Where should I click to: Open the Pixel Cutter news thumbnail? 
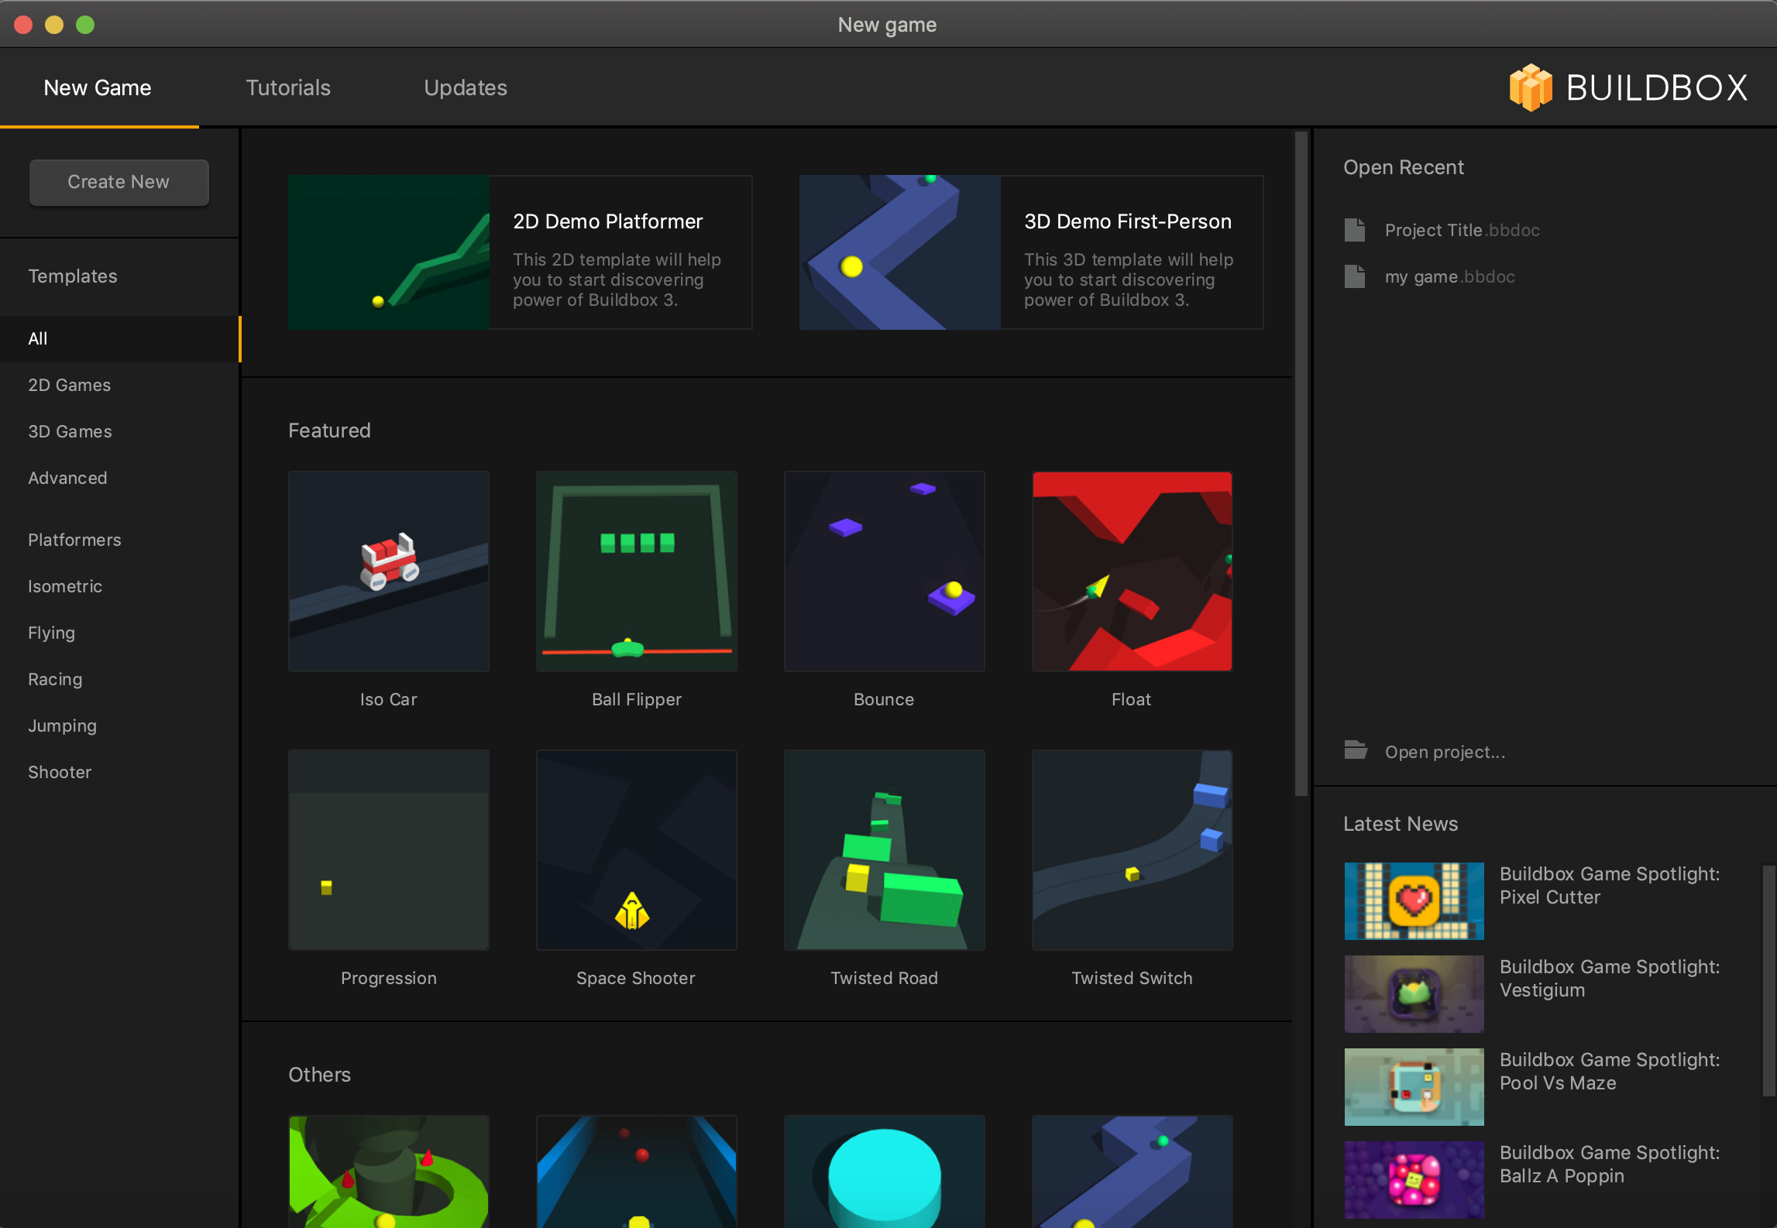click(x=1414, y=900)
